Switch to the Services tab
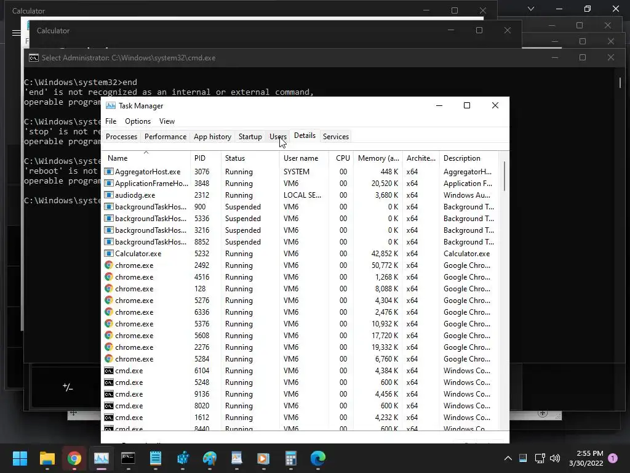Screen dimensions: 630x473 [x=335, y=136]
